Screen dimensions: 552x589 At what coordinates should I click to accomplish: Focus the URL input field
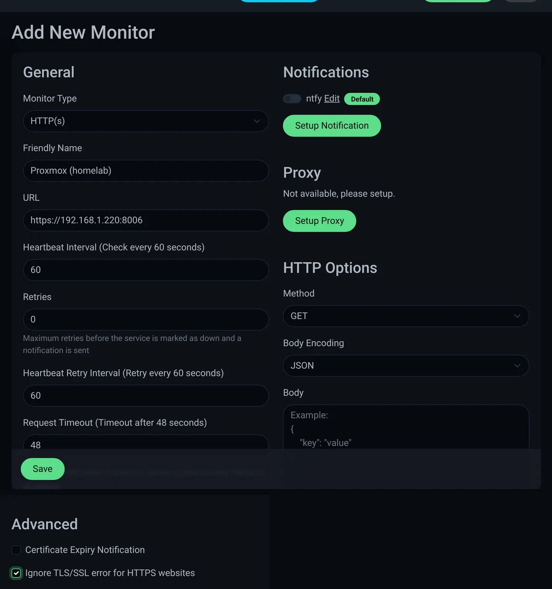[x=146, y=220]
